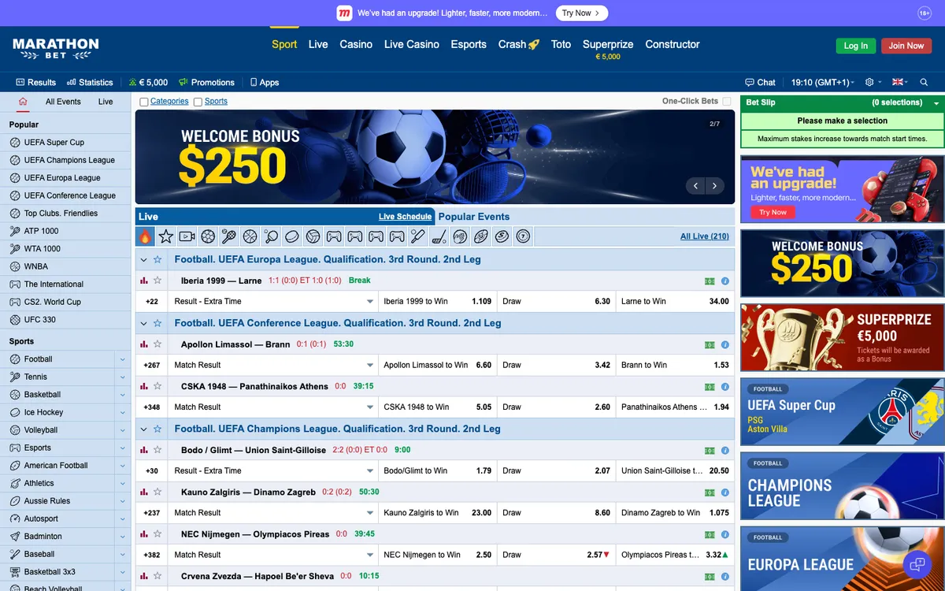Filter live events by basketball icon
945x591 pixels.
250,236
